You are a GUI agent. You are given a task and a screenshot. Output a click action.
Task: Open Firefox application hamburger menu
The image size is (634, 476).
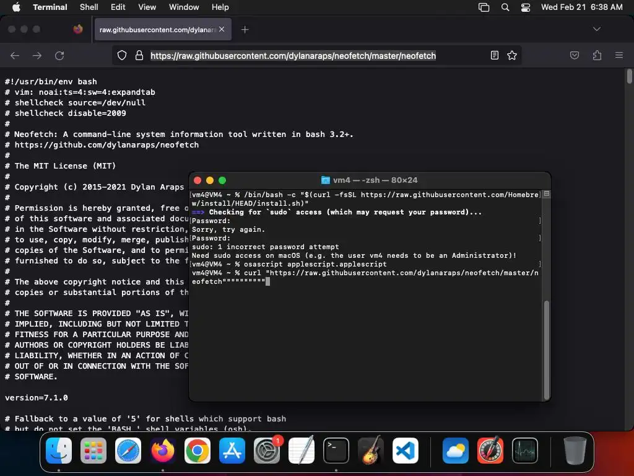click(619, 55)
